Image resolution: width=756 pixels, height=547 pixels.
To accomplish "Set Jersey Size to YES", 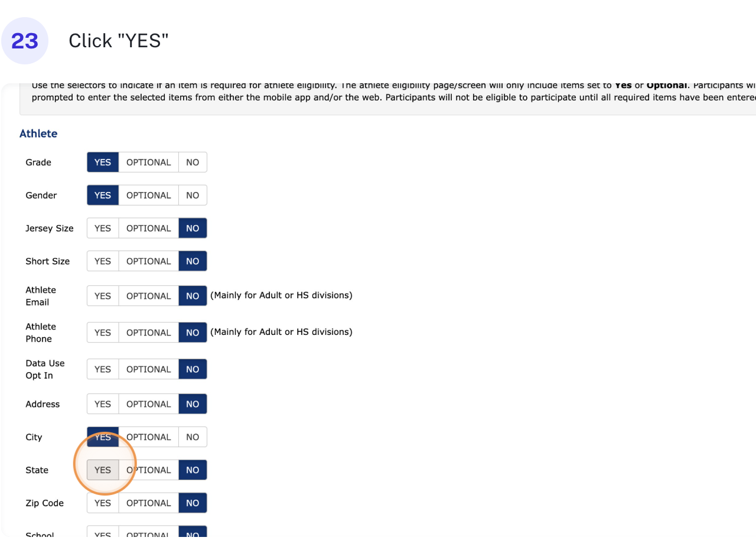I will click(x=103, y=229).
